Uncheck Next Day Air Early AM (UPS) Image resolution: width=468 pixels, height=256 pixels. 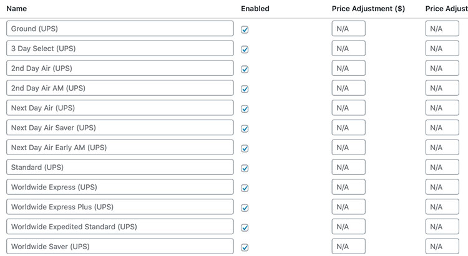tap(245, 148)
